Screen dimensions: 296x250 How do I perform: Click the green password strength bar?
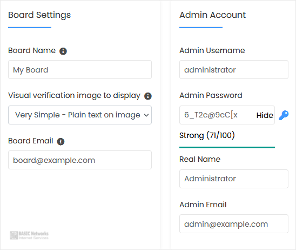(227, 147)
